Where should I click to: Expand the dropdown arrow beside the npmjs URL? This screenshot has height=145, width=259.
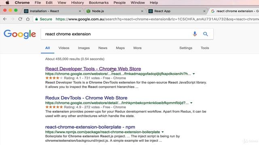pyautogui.click(x=163, y=132)
